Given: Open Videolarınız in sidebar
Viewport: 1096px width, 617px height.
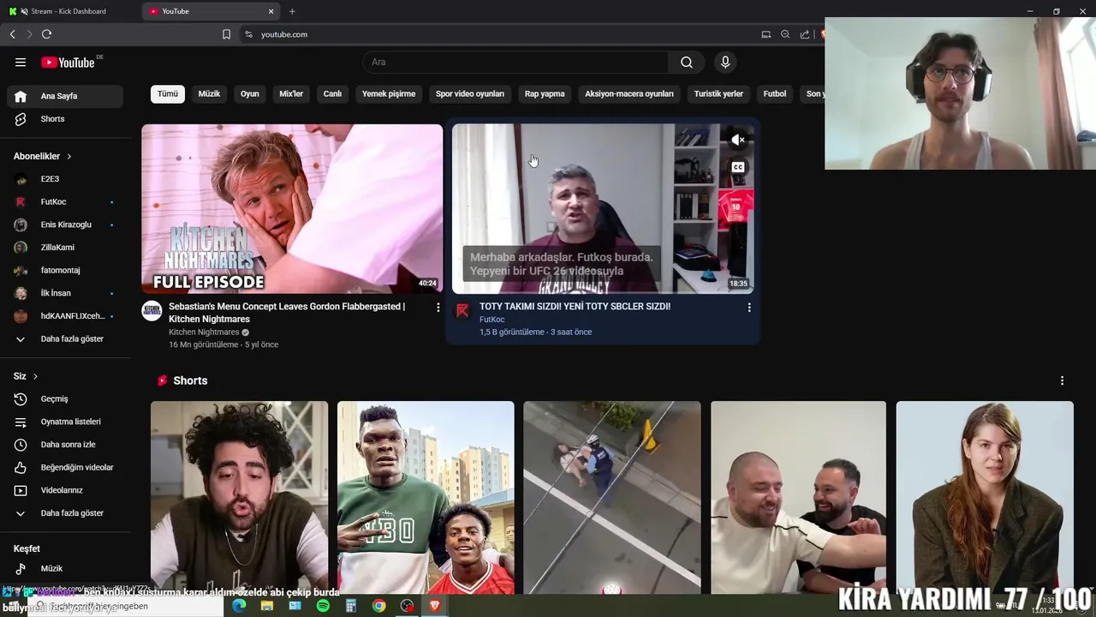Looking at the screenshot, I should point(65,490).
